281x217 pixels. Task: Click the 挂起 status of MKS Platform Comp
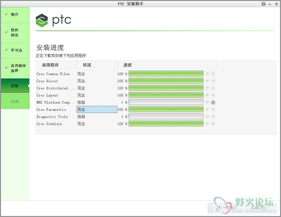click(x=81, y=102)
